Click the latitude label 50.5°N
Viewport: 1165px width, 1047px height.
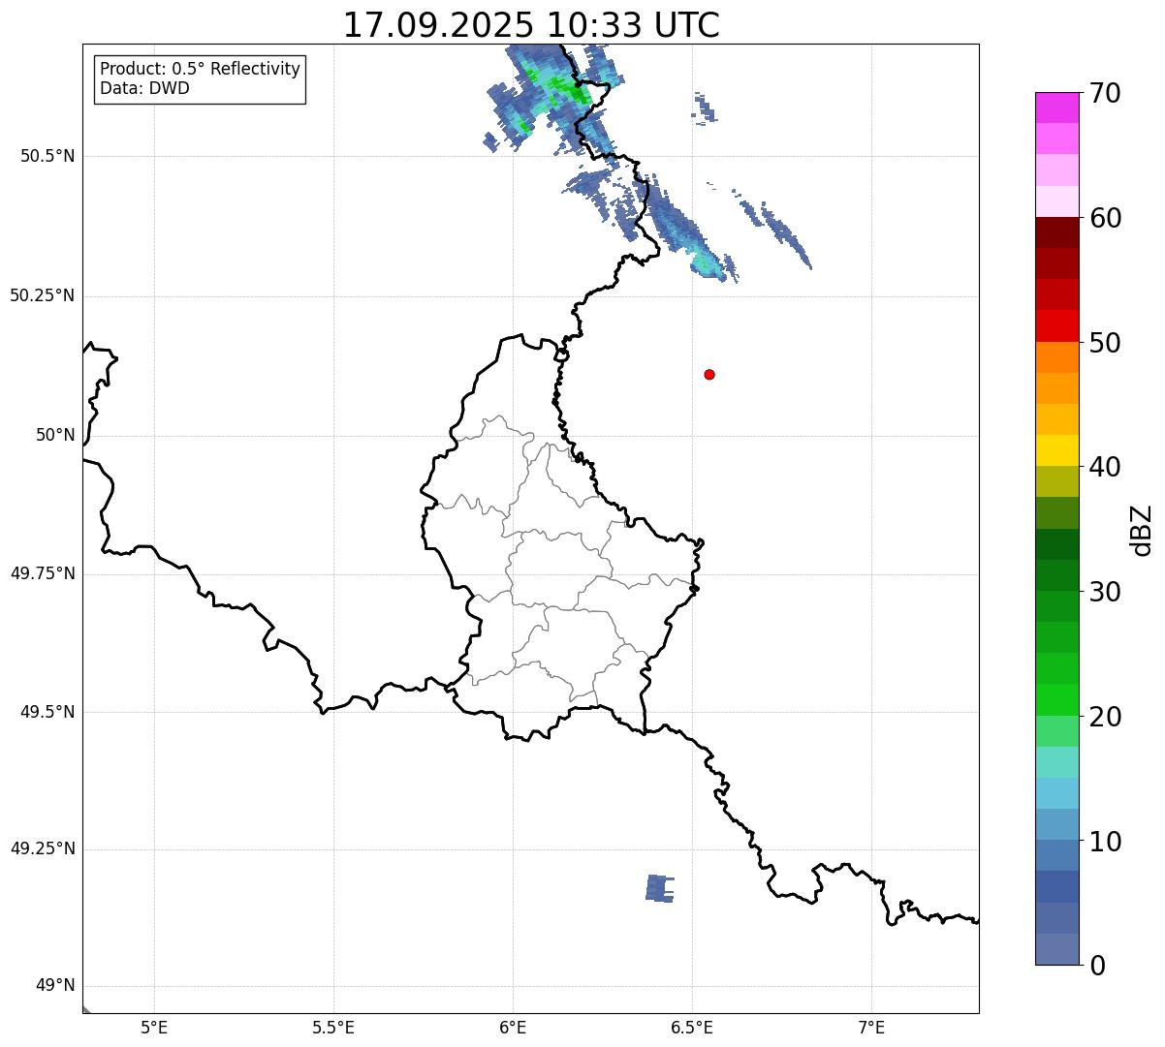coord(47,156)
